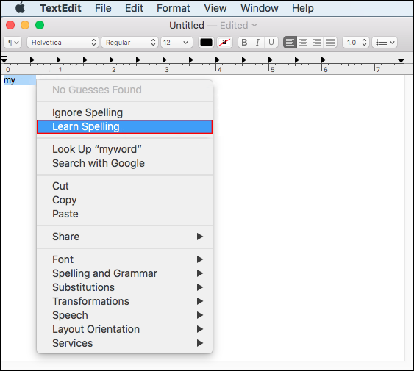
Task: Toggle underline formatting
Action: (x=271, y=42)
